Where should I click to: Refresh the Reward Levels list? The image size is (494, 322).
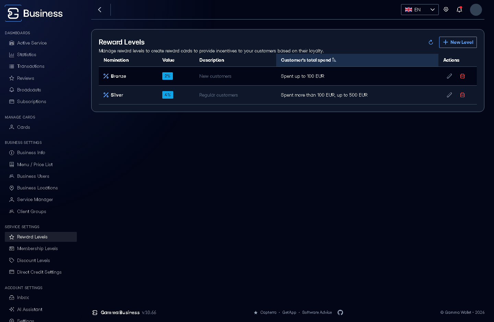point(431,42)
